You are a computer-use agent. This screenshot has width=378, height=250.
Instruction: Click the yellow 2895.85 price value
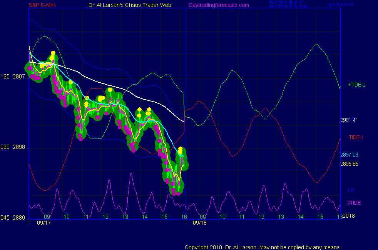tap(349, 164)
